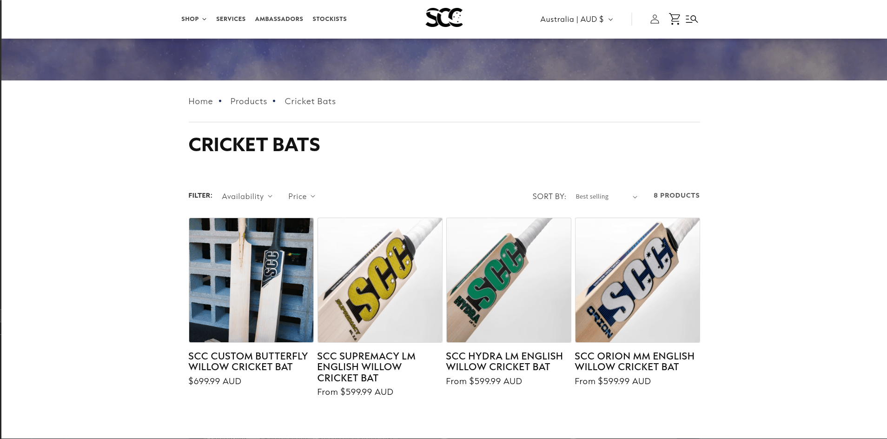The height and width of the screenshot is (439, 887).
Task: Click the SCC logo in header
Action: pos(444,18)
